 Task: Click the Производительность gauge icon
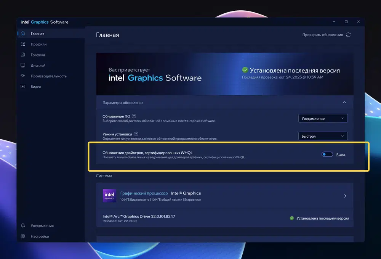tap(23, 76)
